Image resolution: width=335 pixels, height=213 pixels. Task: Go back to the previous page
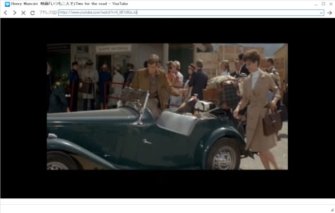point(6,13)
